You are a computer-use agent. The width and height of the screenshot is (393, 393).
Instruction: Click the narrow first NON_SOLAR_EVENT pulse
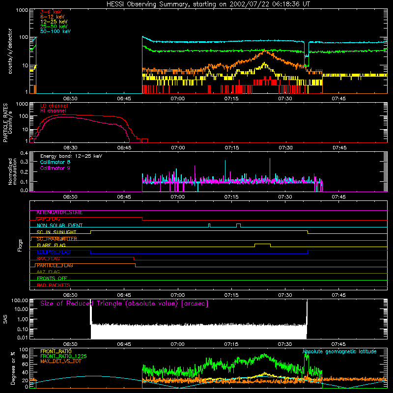pyautogui.click(x=210, y=224)
